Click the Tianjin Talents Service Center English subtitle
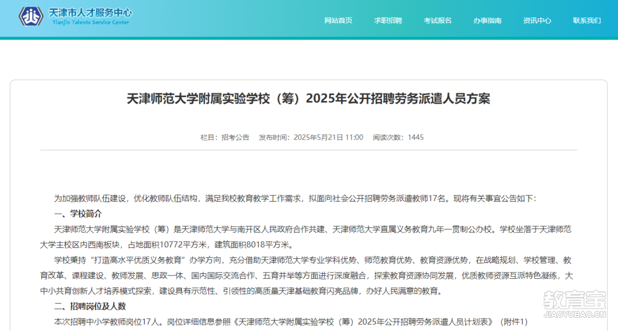The width and height of the screenshot is (618, 331). point(90,22)
